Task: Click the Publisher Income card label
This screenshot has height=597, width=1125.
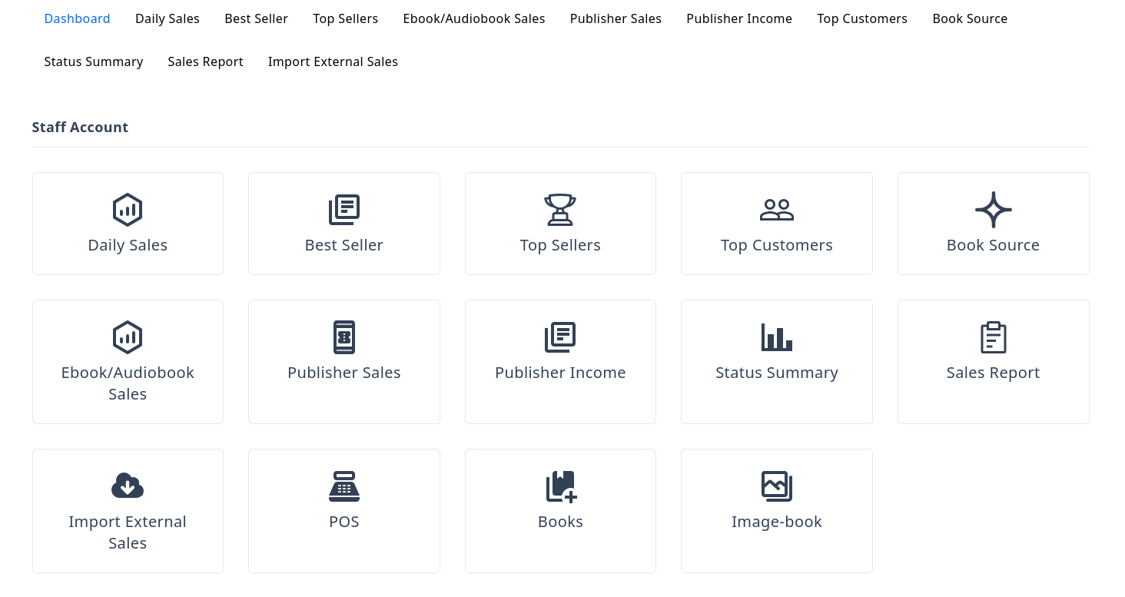Action: [x=560, y=373]
